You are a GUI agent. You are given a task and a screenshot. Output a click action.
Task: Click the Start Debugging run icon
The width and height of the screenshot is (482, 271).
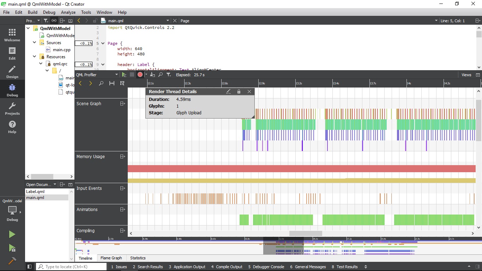point(12,248)
